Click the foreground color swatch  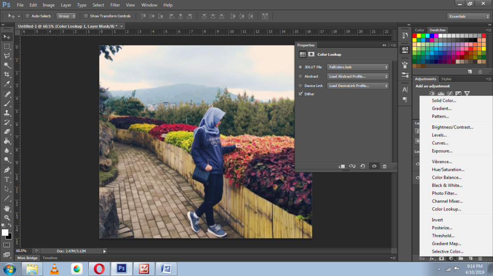5,233
